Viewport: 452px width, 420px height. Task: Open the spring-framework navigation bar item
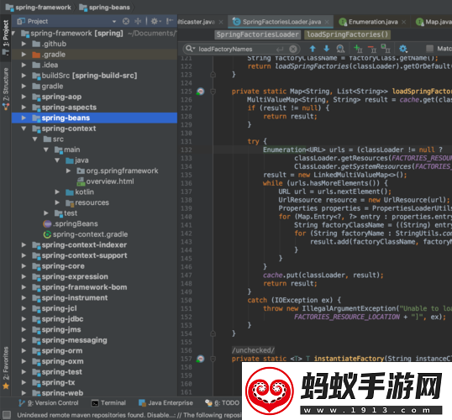click(39, 8)
